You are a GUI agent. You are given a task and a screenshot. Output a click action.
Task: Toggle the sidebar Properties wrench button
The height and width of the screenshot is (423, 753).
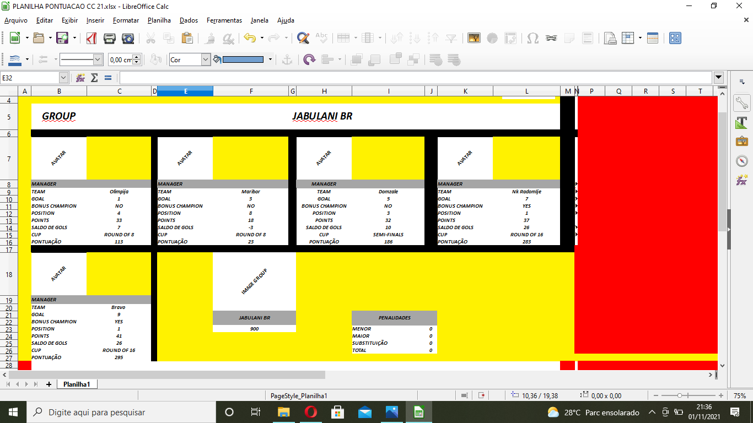pyautogui.click(x=741, y=103)
